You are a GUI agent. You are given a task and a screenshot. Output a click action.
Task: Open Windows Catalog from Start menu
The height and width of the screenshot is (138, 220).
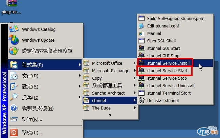tap(45, 29)
